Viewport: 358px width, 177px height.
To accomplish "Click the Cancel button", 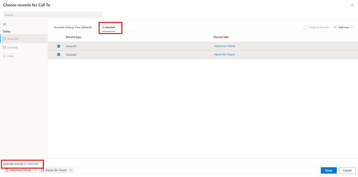I will [347, 170].
